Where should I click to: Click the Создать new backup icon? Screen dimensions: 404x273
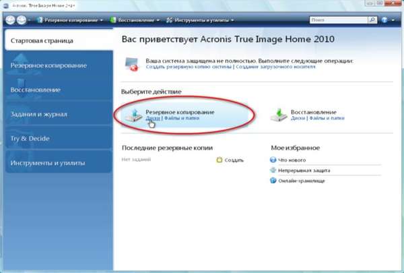(x=219, y=160)
